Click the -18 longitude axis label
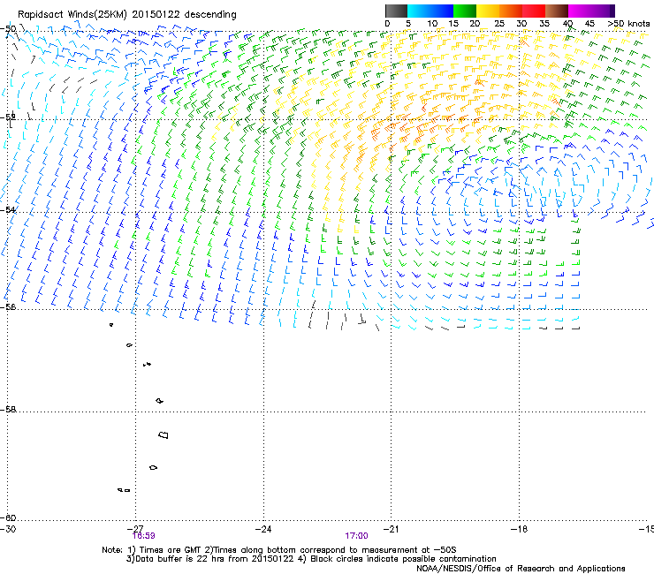Viewport: 654px width, 574px height. (519, 529)
